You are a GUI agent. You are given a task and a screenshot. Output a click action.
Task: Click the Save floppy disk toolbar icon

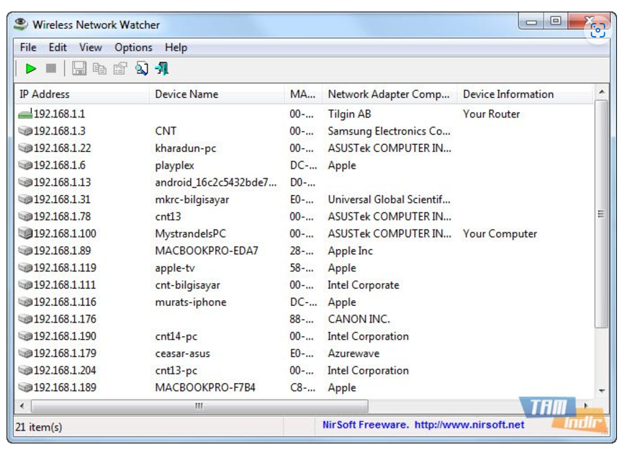(x=79, y=68)
